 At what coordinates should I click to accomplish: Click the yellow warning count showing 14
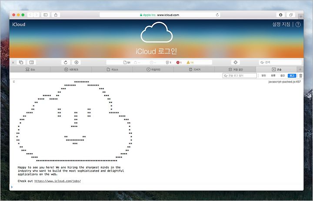190,63
